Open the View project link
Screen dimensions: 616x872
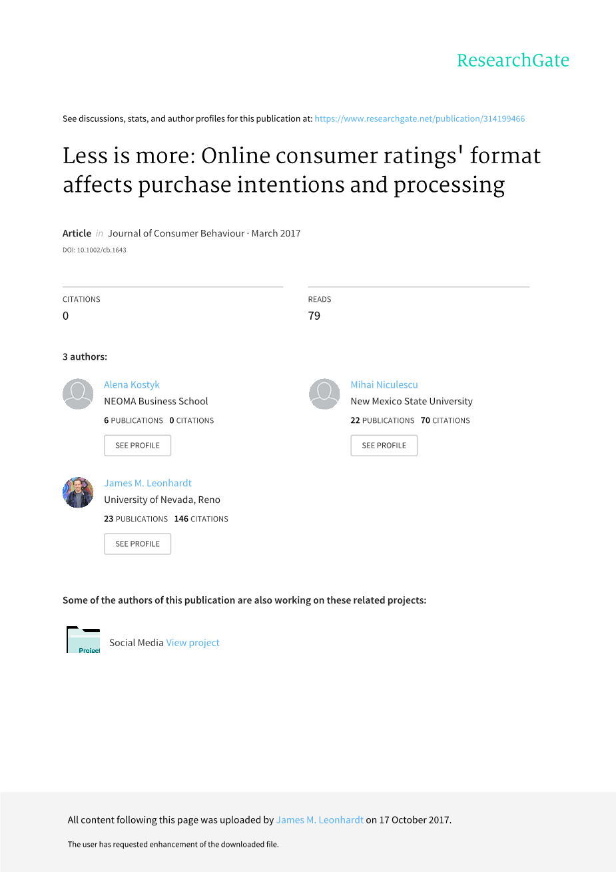193,643
